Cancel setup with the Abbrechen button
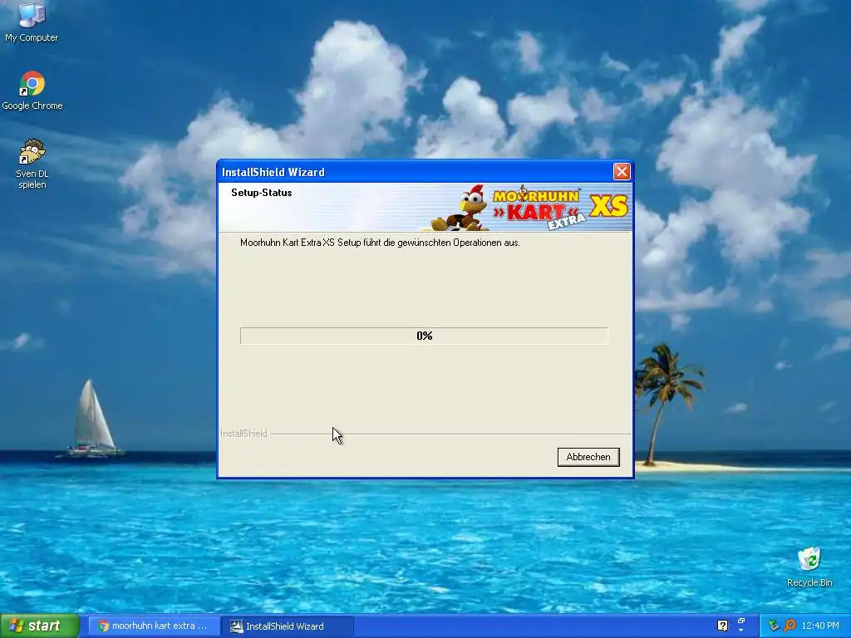 pos(588,457)
